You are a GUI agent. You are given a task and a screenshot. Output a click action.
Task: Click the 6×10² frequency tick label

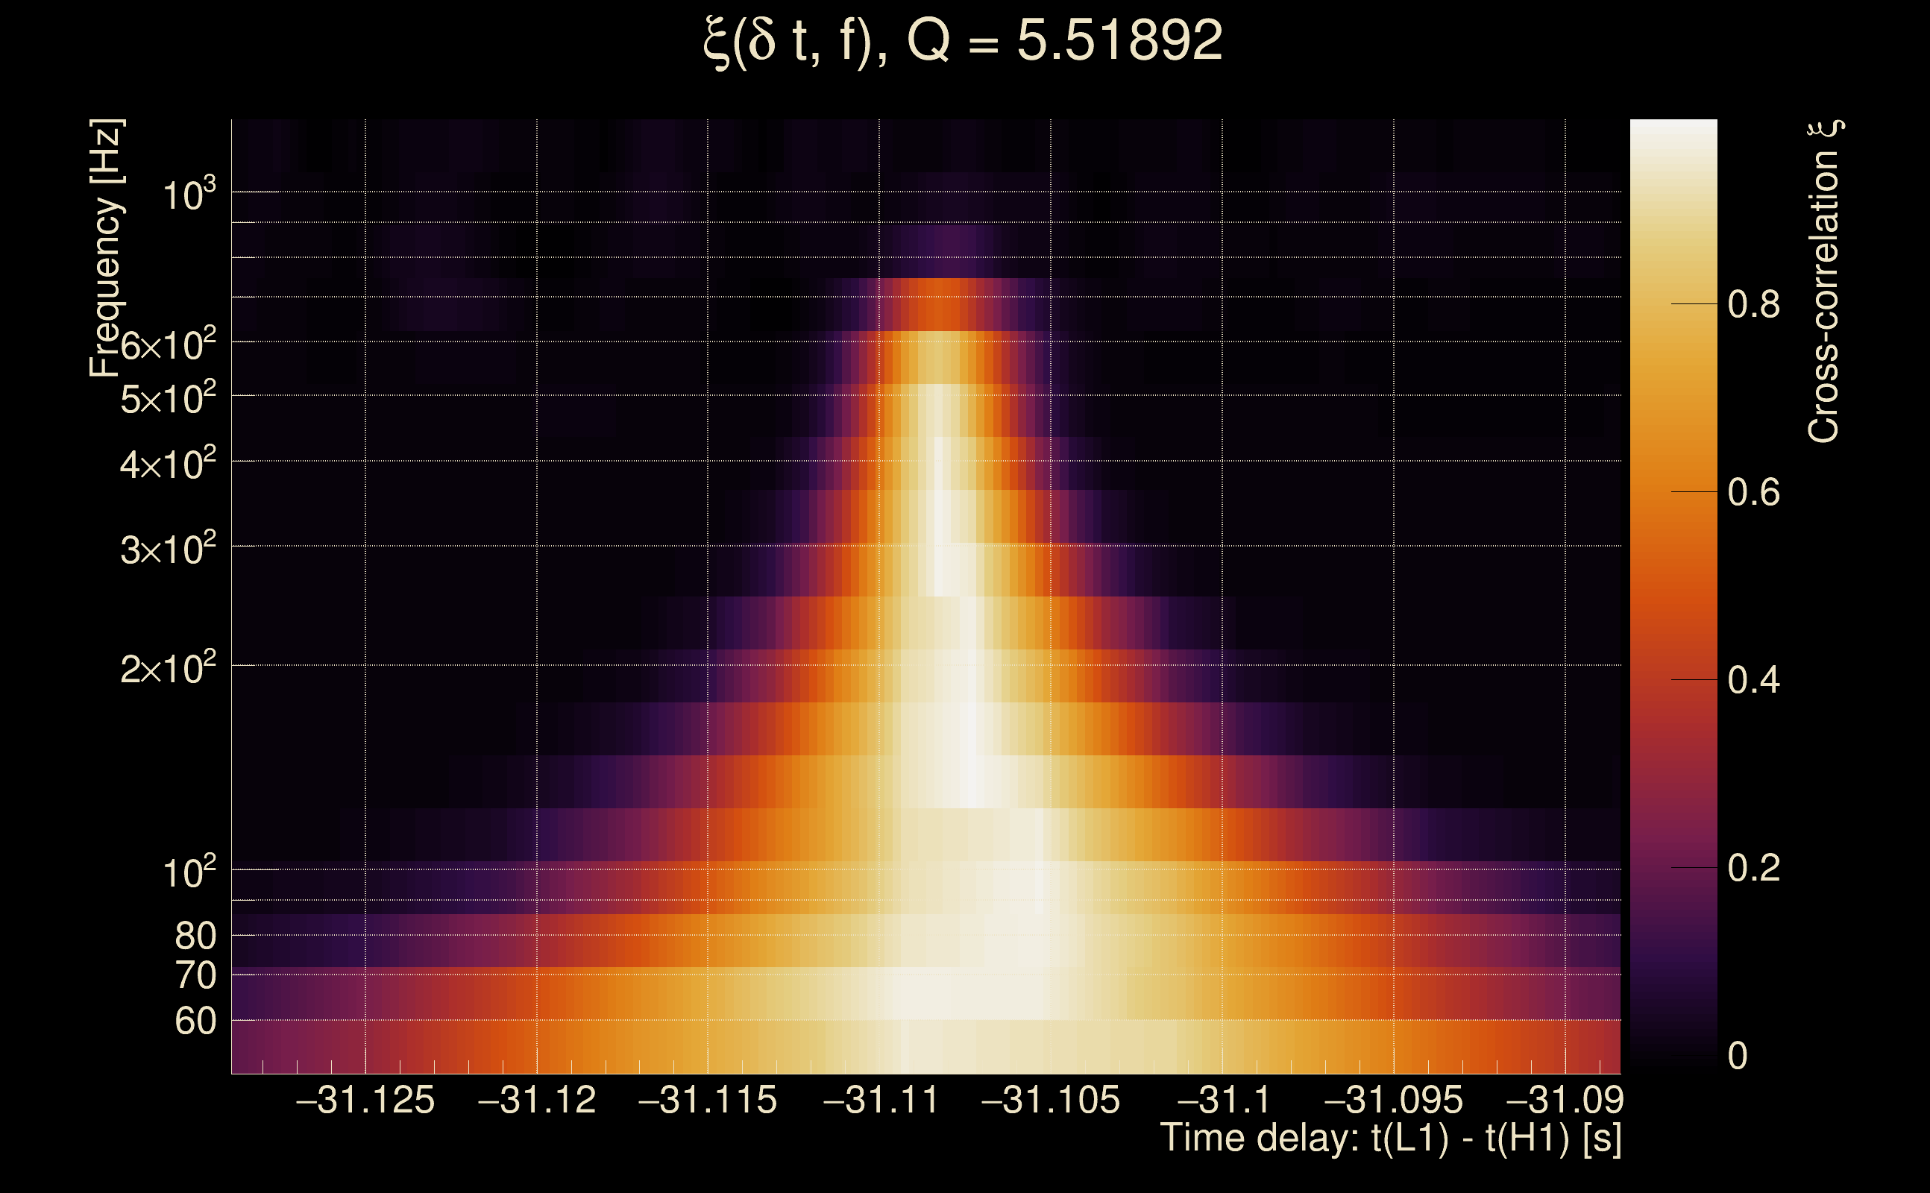167,345
